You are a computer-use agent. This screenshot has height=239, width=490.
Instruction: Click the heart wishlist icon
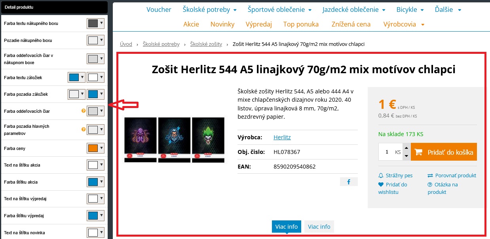pyautogui.click(x=381, y=184)
